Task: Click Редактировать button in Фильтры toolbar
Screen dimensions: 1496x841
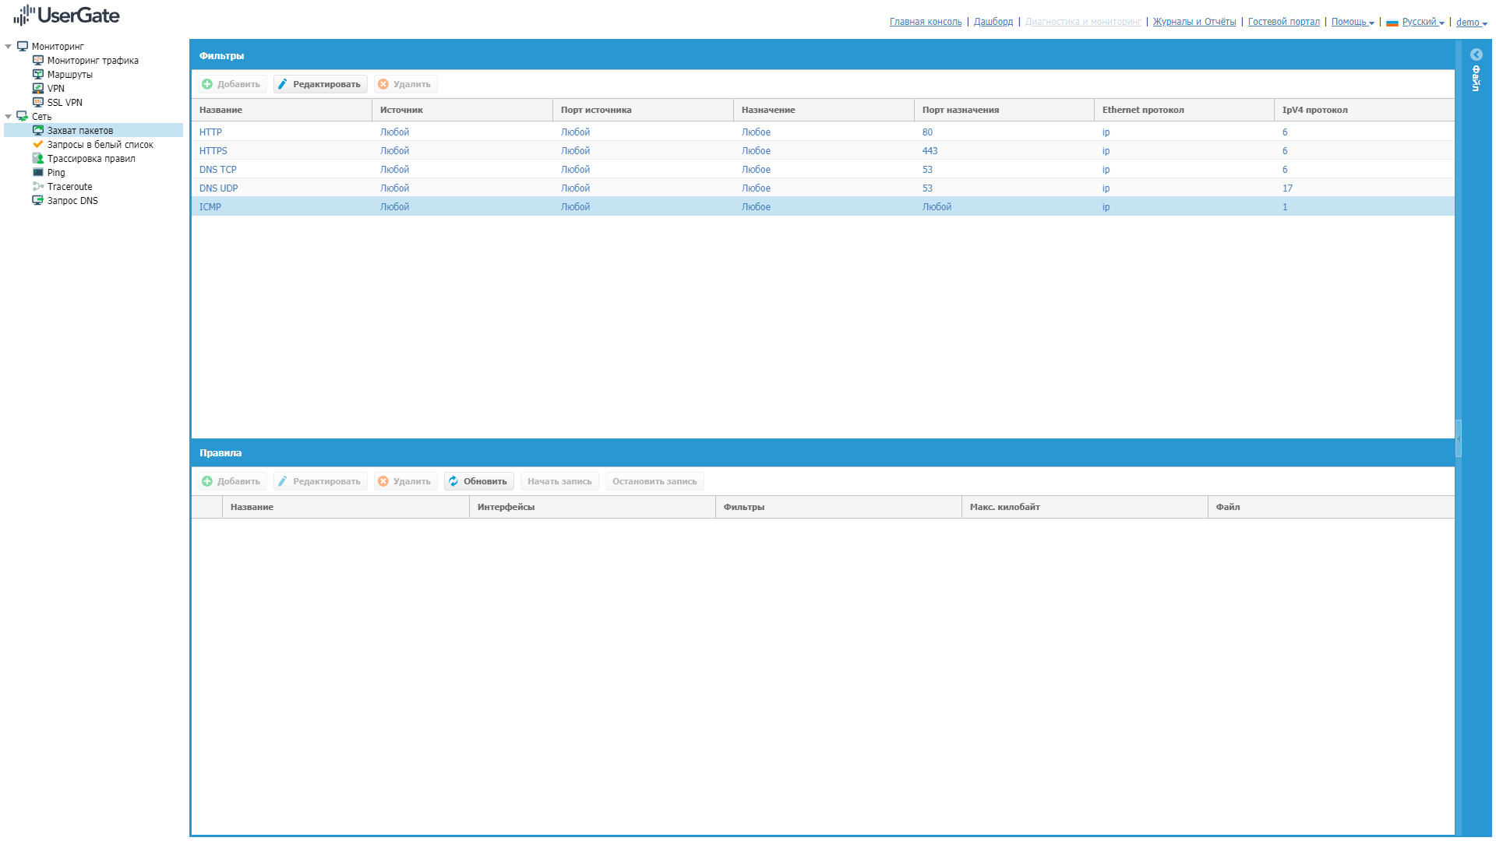Action: pyautogui.click(x=319, y=84)
